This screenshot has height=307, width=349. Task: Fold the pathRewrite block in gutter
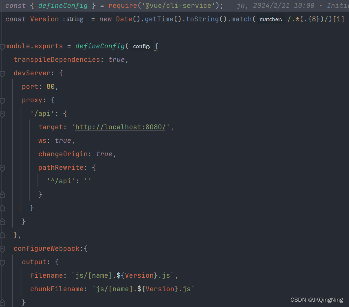pos(2,168)
